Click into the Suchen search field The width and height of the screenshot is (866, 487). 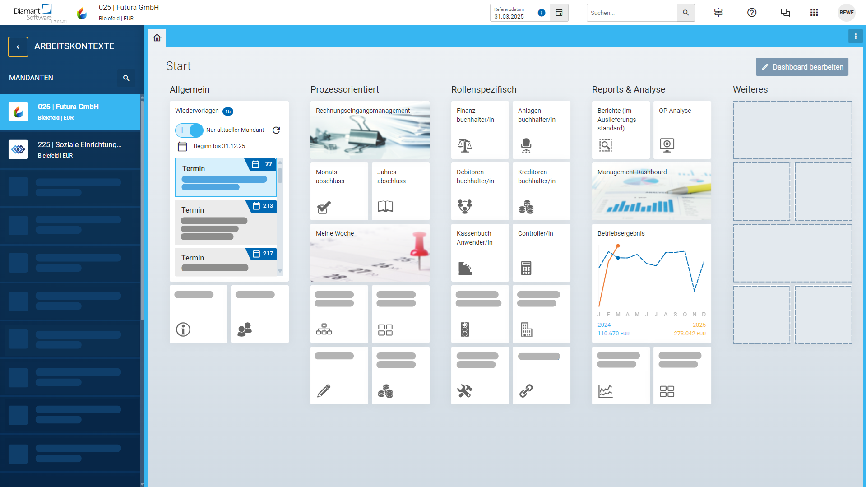[631, 13]
